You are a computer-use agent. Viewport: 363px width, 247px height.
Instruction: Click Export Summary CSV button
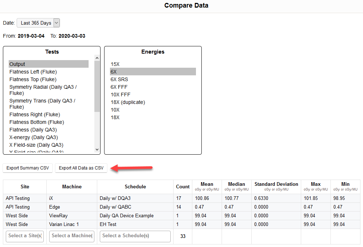(x=28, y=168)
